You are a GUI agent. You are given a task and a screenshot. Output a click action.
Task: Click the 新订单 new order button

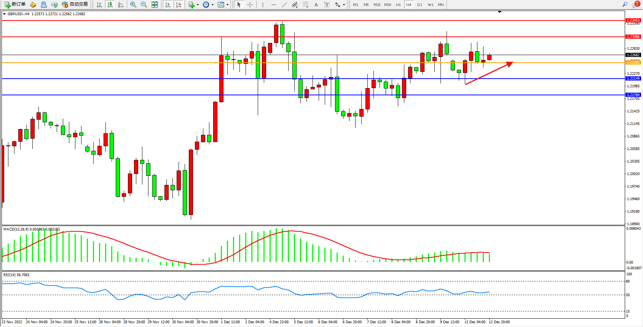pyautogui.click(x=15, y=5)
